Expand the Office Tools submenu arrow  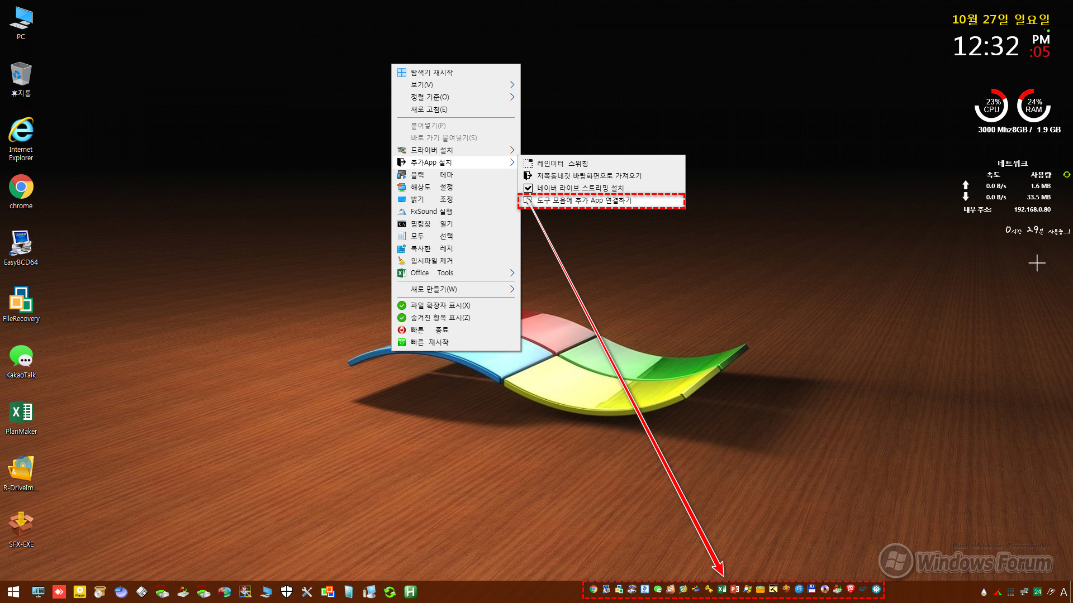(x=512, y=273)
